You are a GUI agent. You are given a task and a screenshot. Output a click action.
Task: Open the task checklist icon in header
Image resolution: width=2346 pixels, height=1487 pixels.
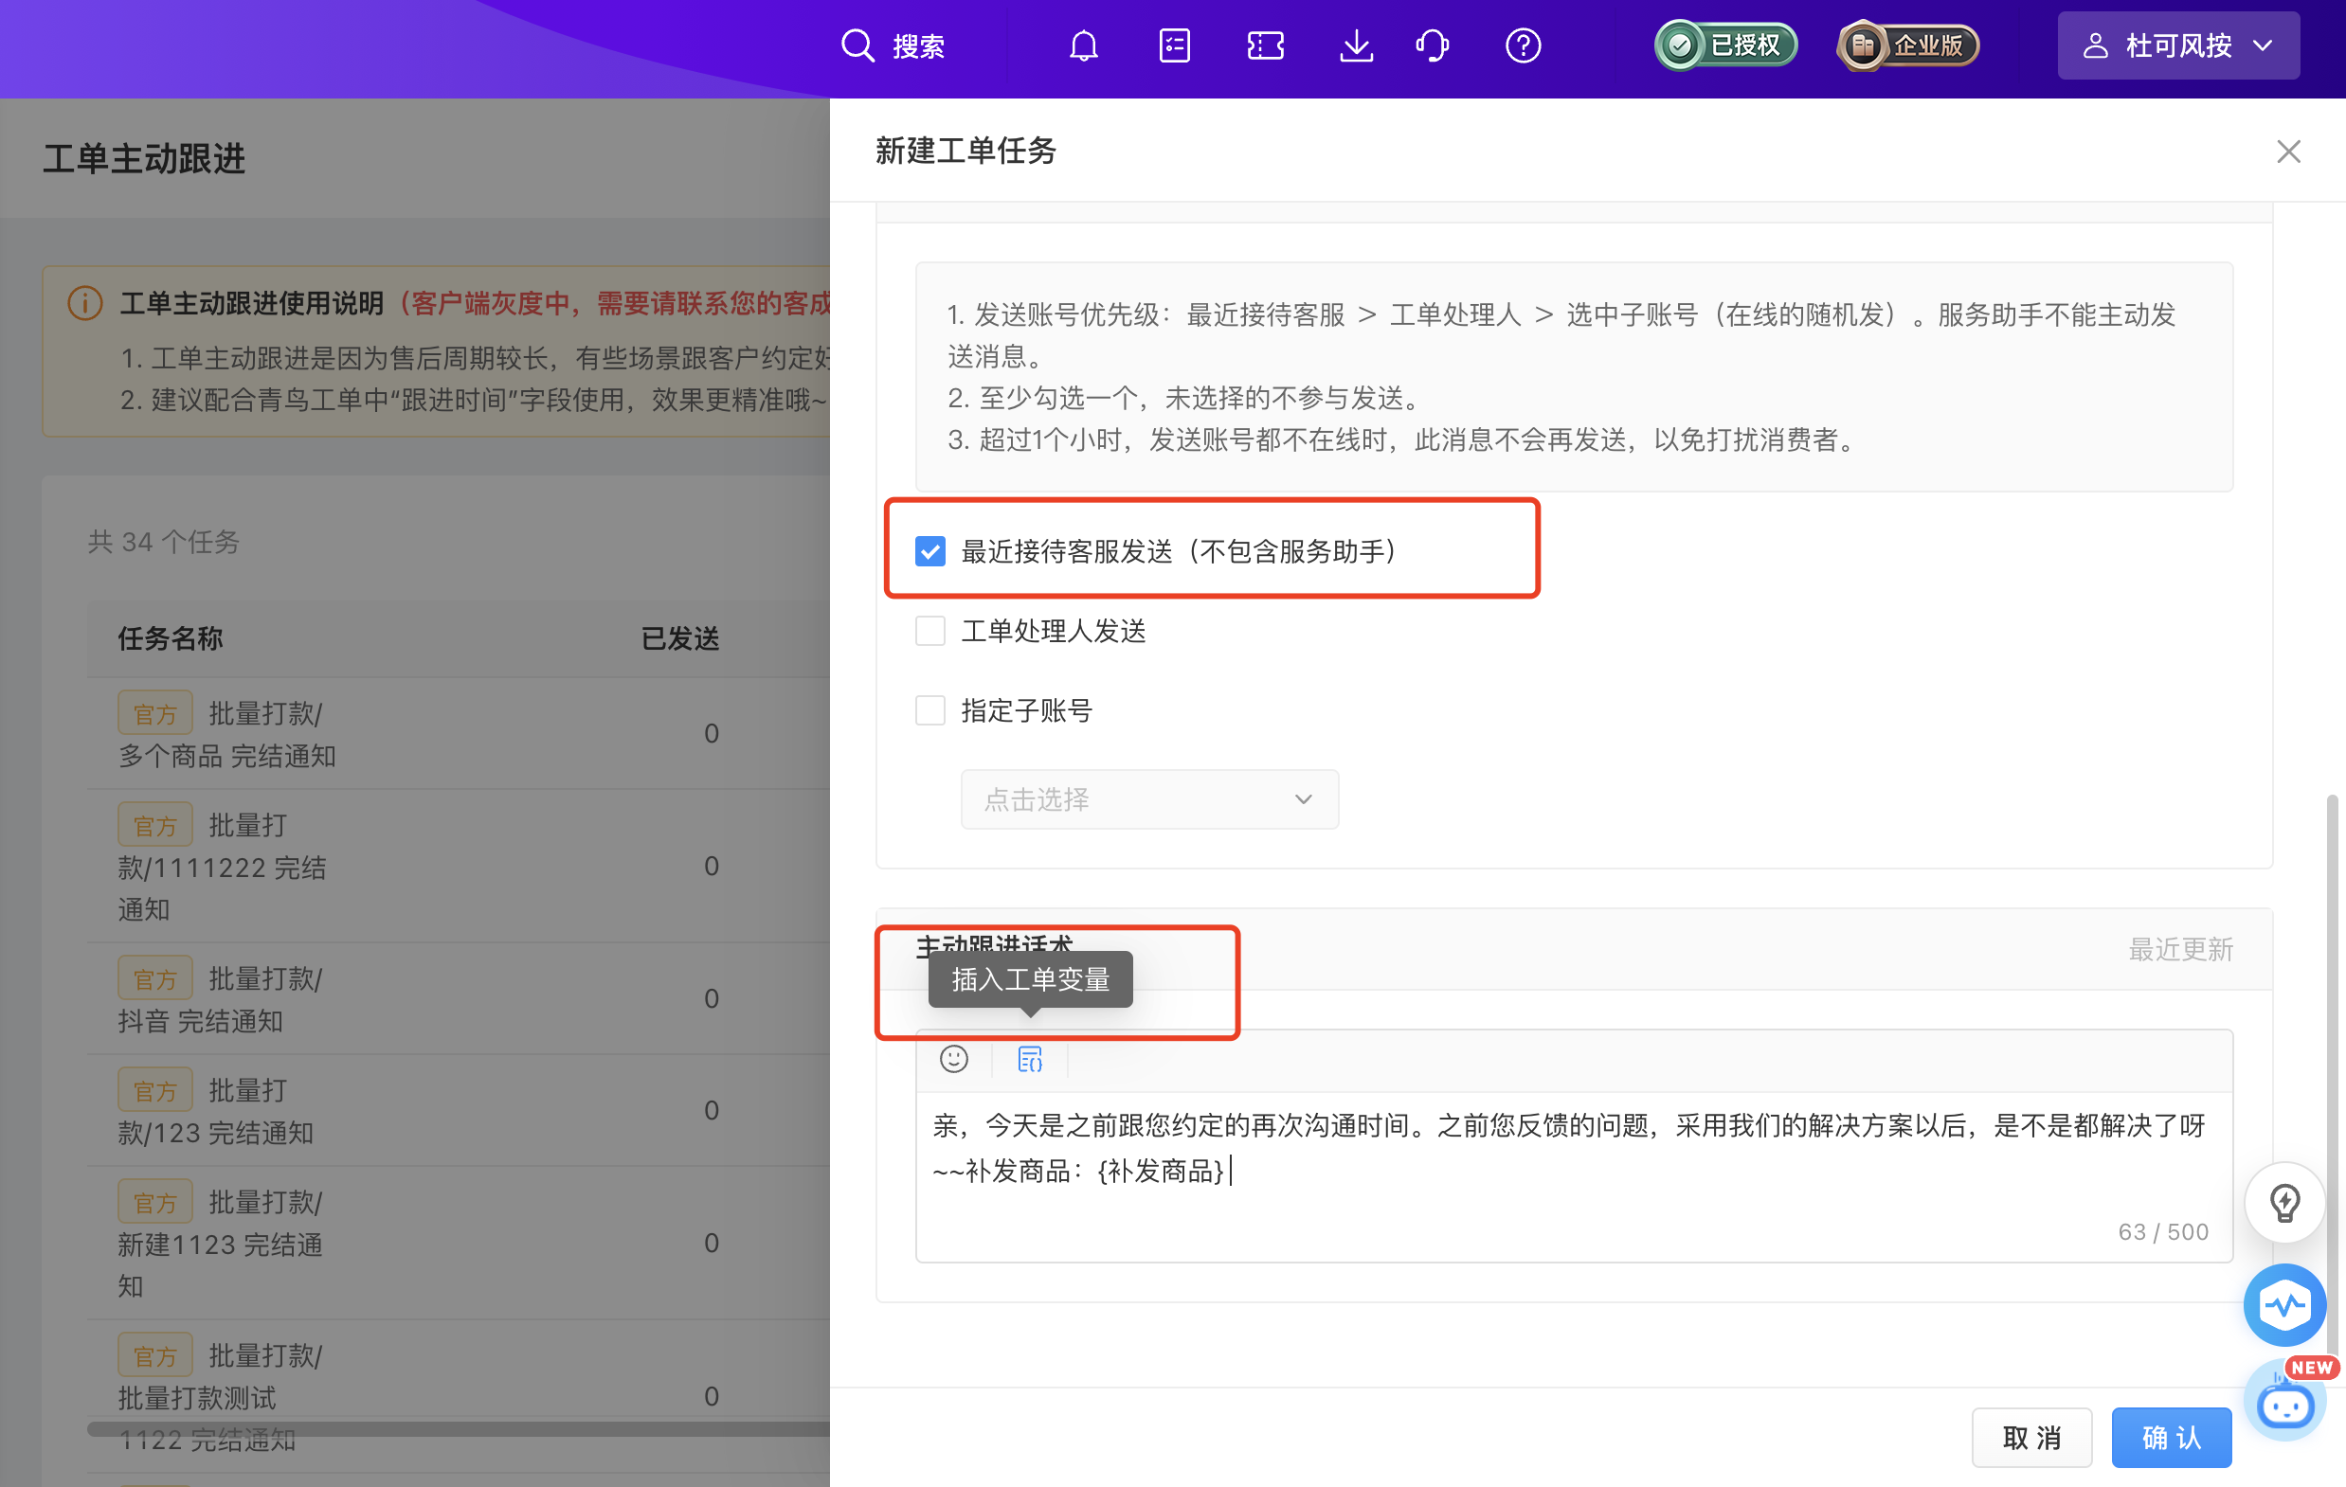pos(1175,45)
